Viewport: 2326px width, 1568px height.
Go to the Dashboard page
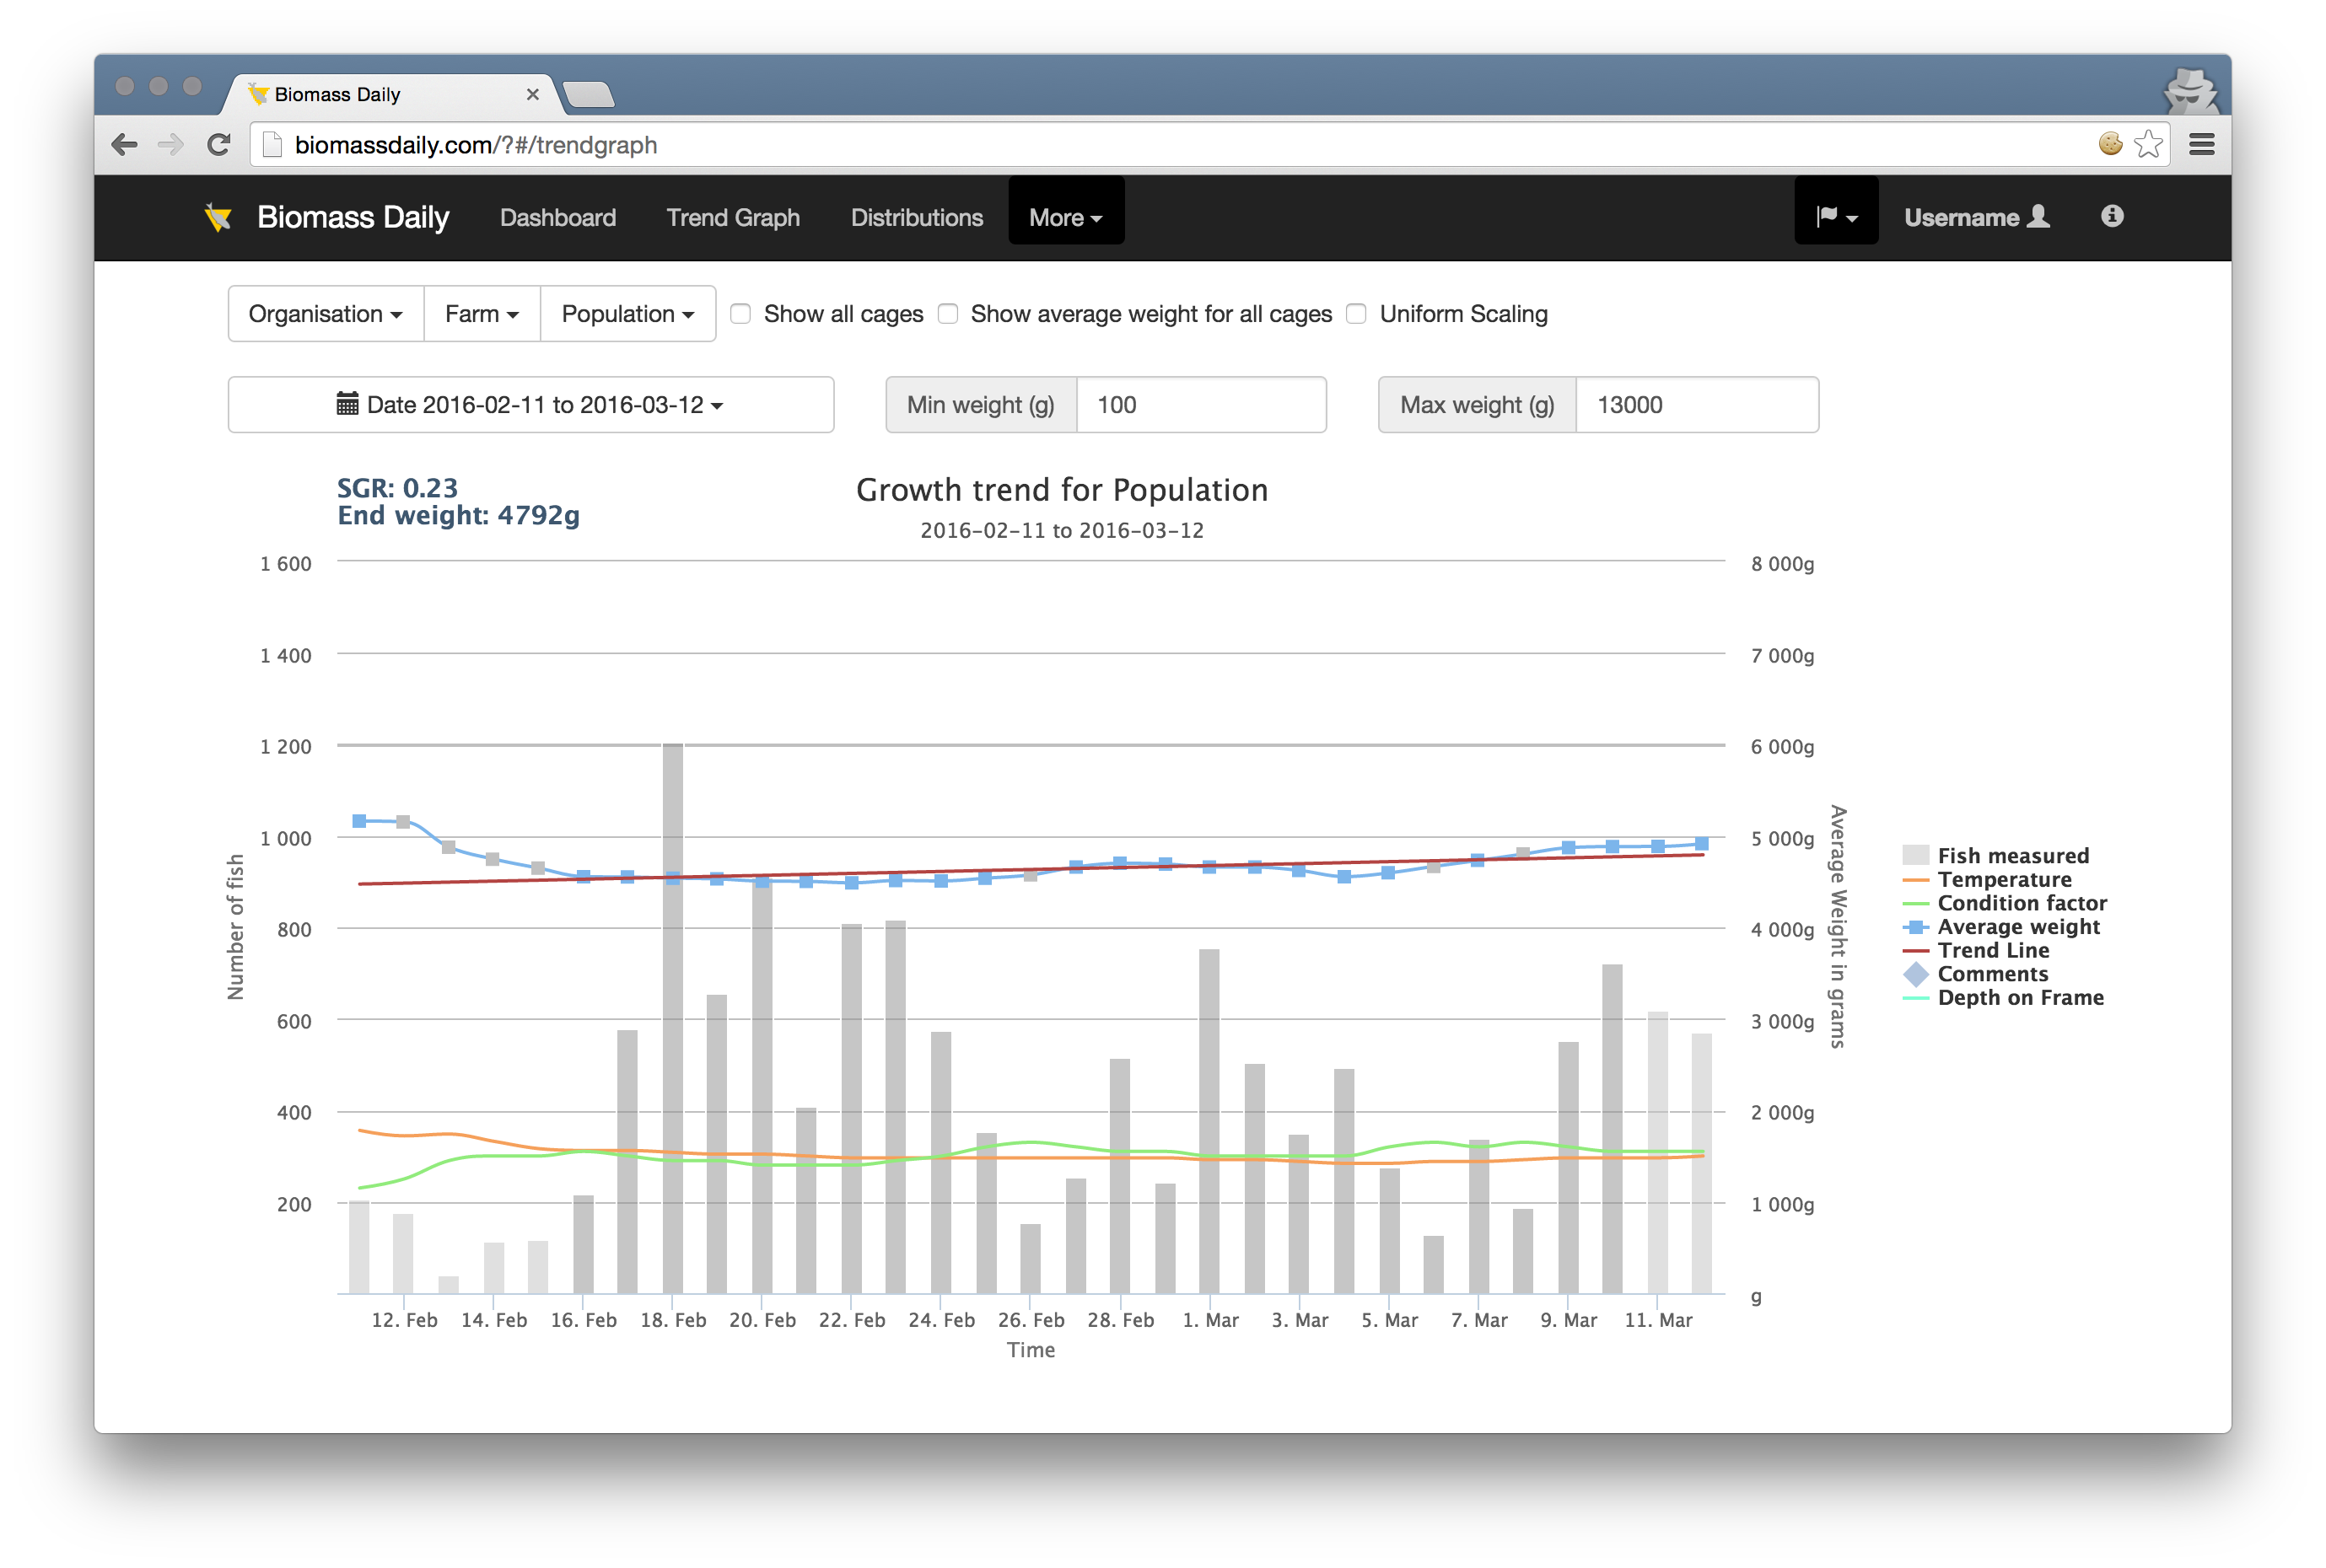point(557,217)
